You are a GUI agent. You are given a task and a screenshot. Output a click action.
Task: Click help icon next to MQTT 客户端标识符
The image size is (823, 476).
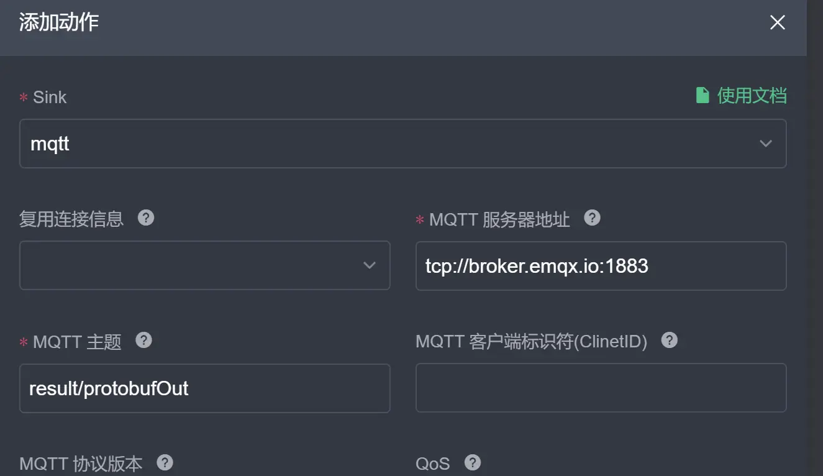coord(670,340)
